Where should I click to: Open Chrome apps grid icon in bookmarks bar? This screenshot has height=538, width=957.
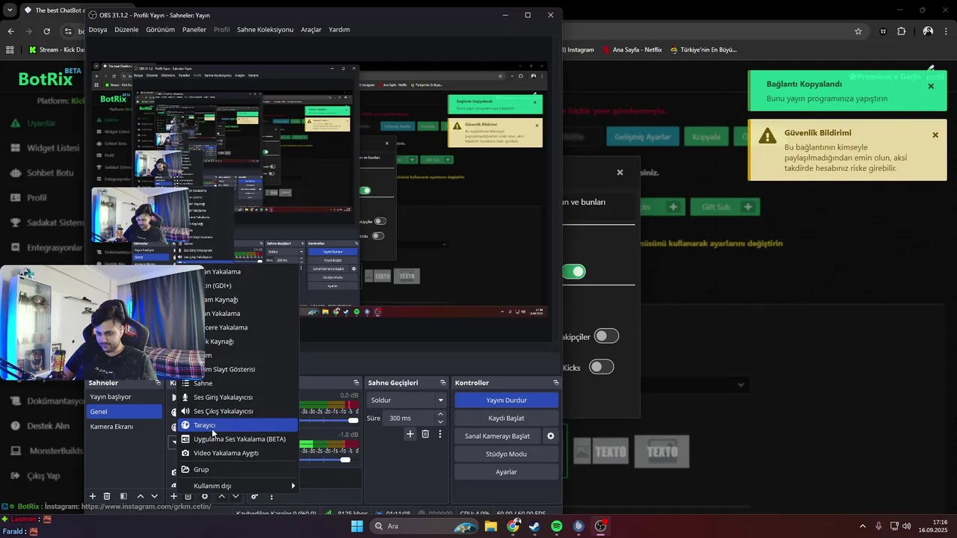point(10,50)
